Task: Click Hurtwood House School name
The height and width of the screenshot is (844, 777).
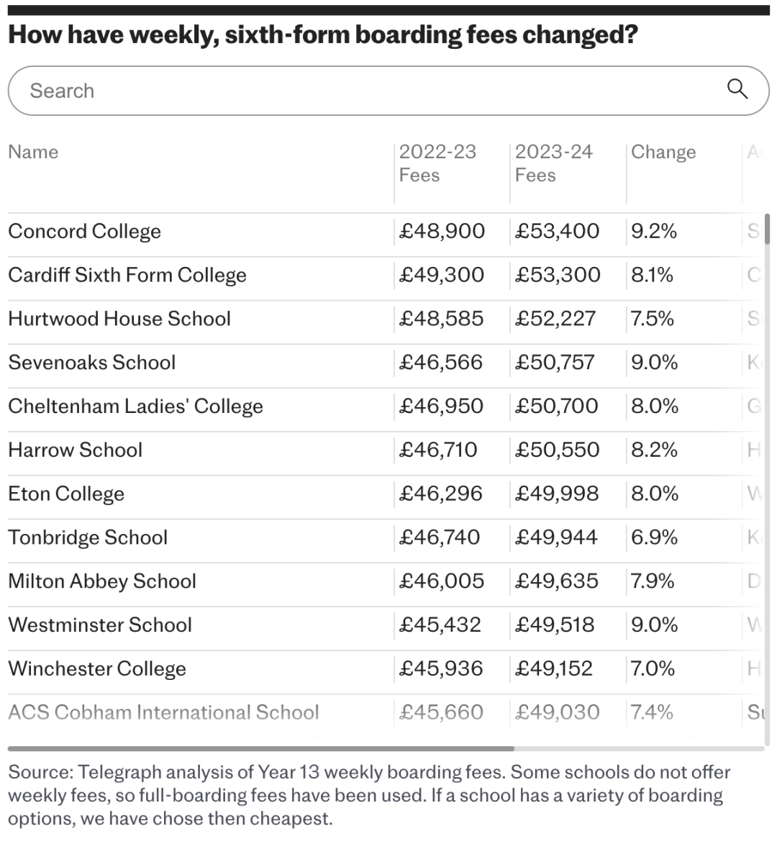Action: click(x=119, y=319)
